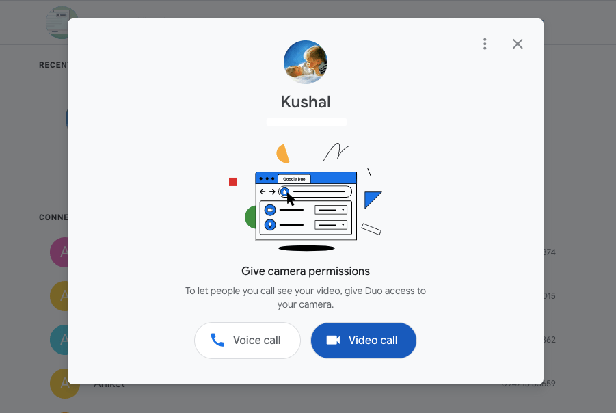This screenshot has width=616, height=413.
Task: Start a Voice call with Kushal
Action: (247, 341)
